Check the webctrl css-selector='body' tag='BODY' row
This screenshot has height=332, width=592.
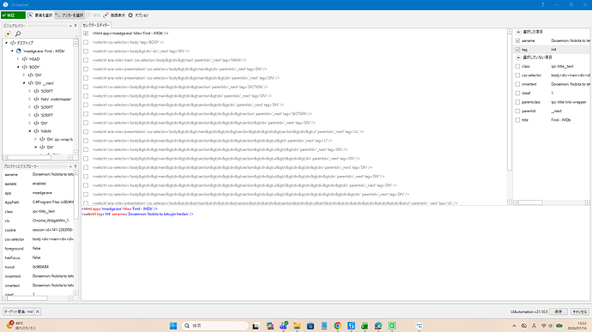pyautogui.click(x=86, y=42)
